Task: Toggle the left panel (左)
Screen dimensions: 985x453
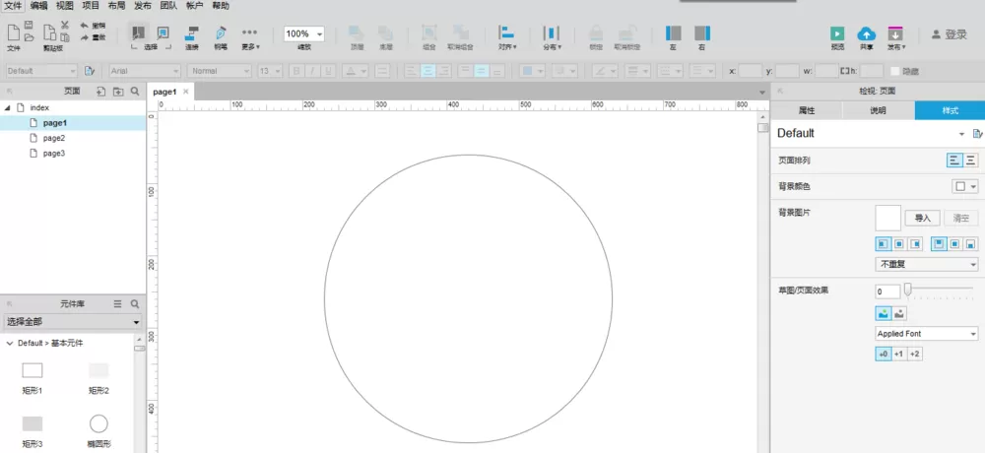Action: click(x=674, y=37)
